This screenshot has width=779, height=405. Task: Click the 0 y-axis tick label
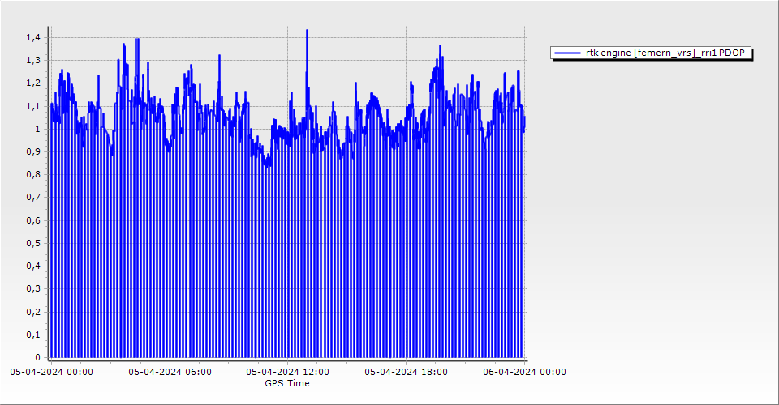[x=37, y=357]
